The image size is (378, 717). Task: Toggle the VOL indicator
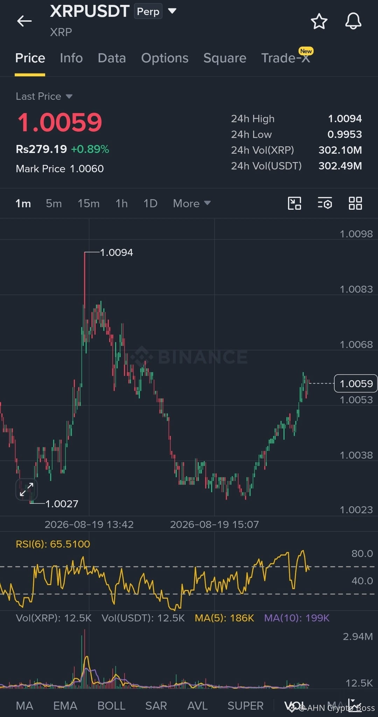point(295,705)
